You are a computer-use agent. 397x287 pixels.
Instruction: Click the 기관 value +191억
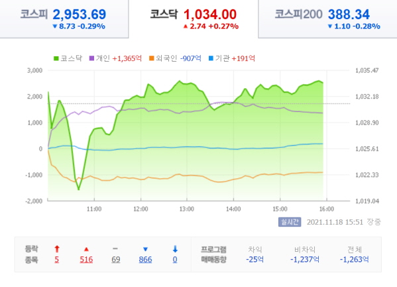click(243, 58)
